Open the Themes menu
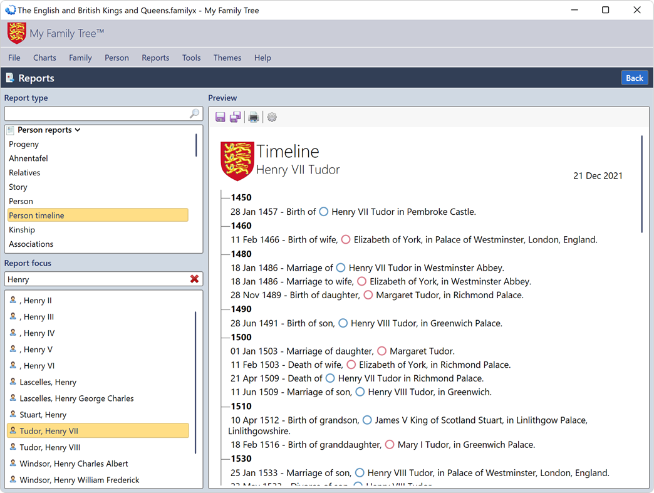This screenshot has height=493, width=654. [227, 58]
